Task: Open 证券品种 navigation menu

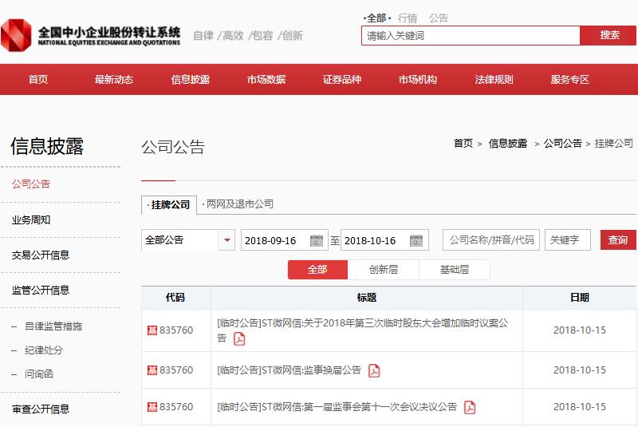Action: pos(342,79)
